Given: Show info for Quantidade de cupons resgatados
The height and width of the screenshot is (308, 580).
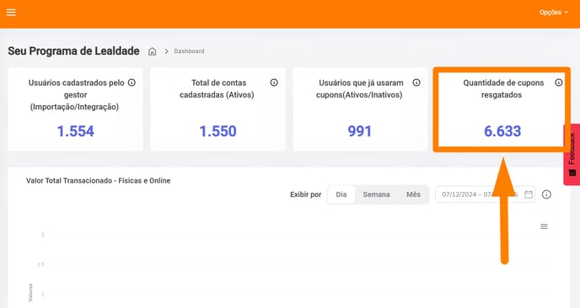Looking at the screenshot, I should pos(559,82).
